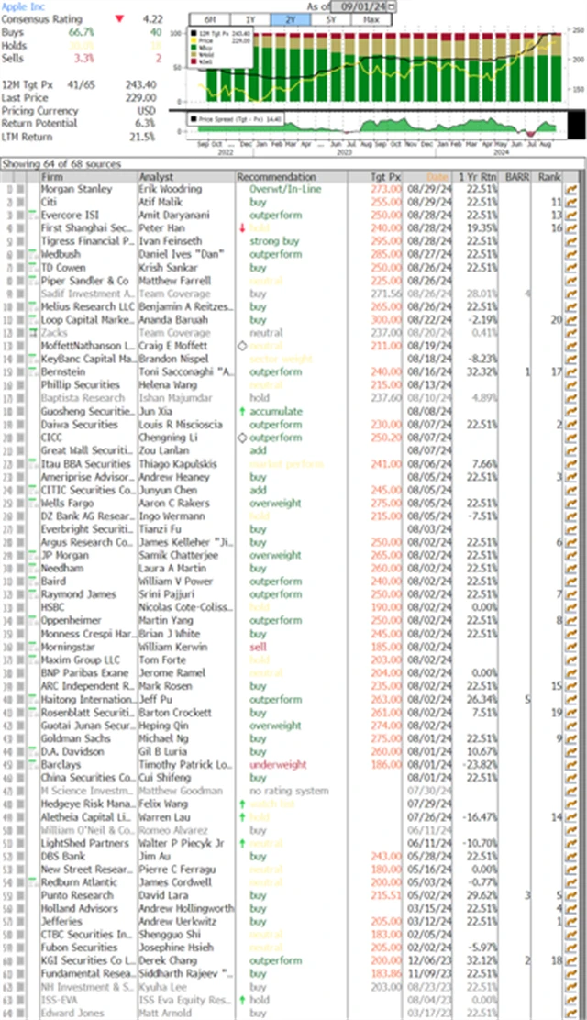Select the 5Y chart period tab
Image resolution: width=587 pixels, height=1020 pixels.
[332, 19]
